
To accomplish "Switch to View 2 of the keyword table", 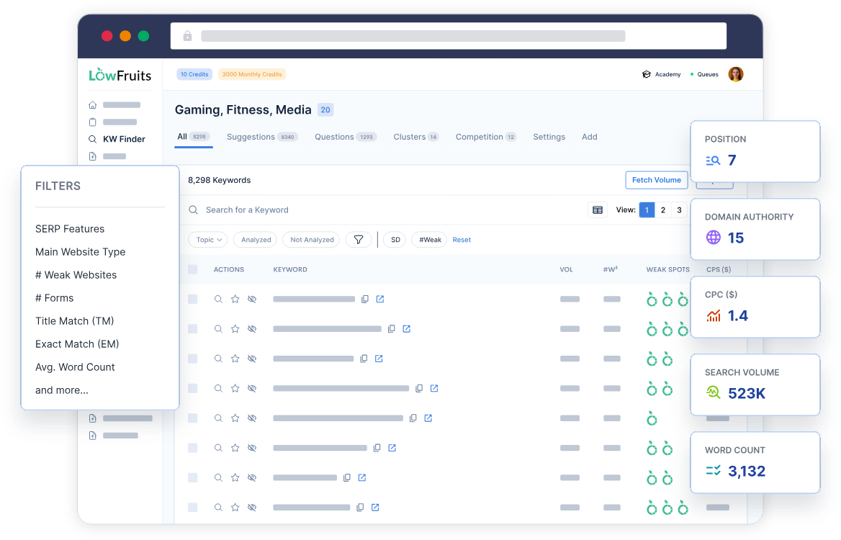I will (662, 210).
